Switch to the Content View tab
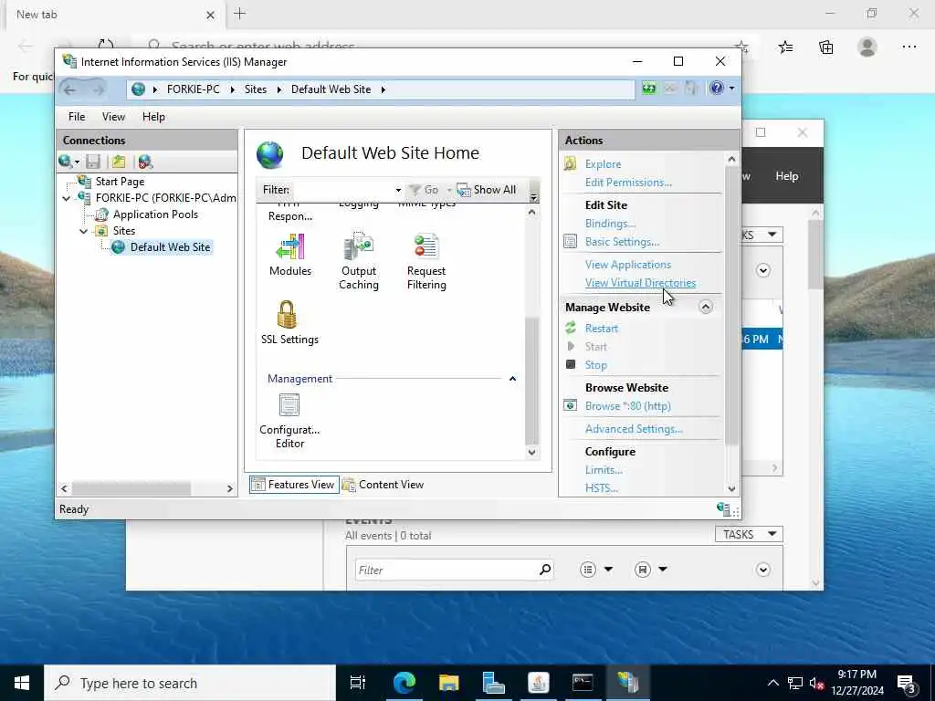The image size is (935, 701). coord(383,485)
